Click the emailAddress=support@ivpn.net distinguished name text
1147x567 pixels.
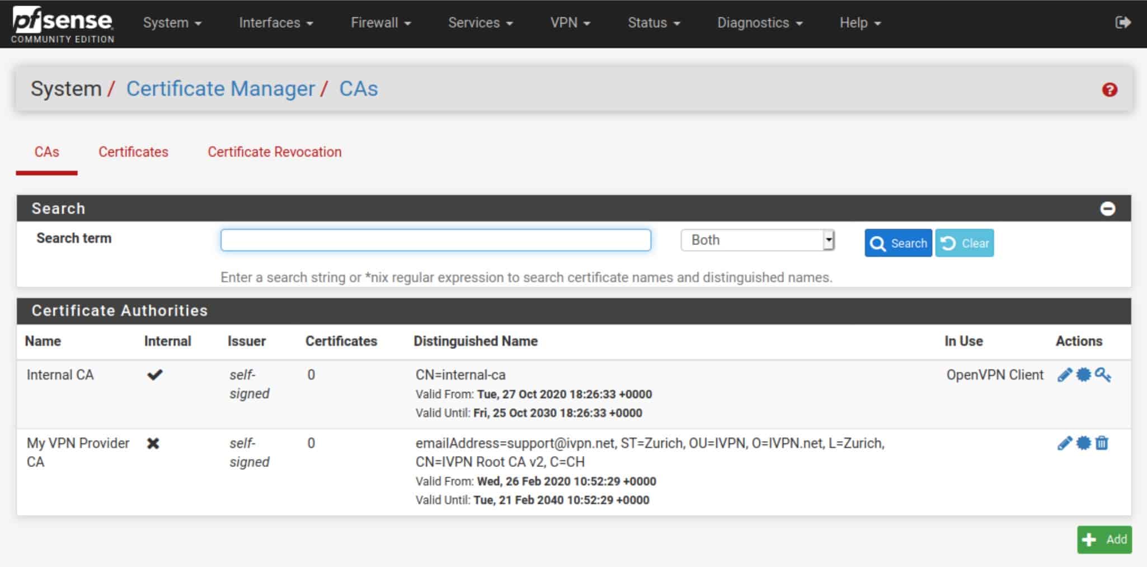click(650, 452)
